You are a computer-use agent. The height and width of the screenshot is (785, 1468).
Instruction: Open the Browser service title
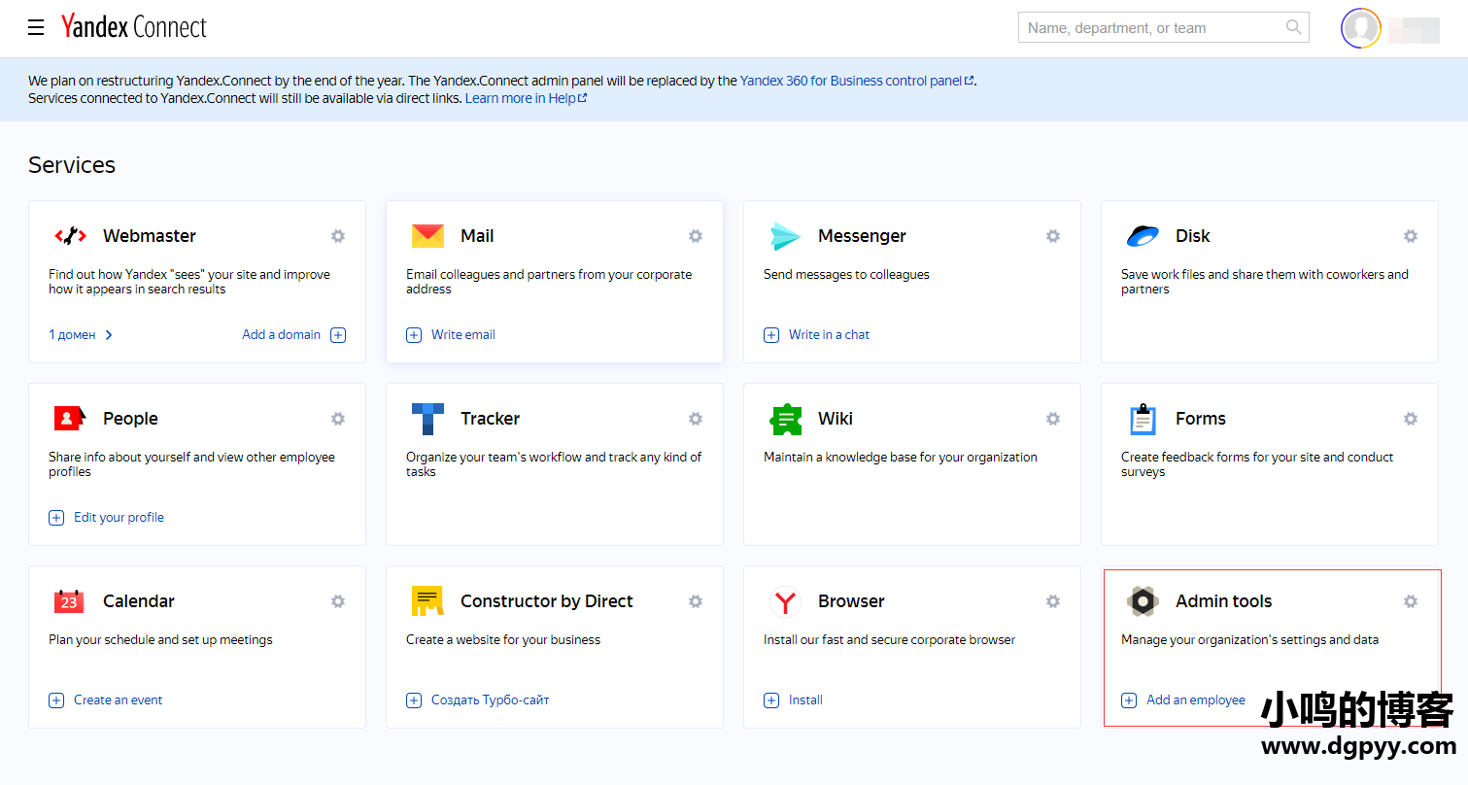[851, 601]
